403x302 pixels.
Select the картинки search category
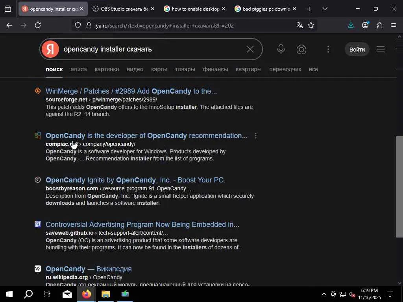tap(107, 69)
